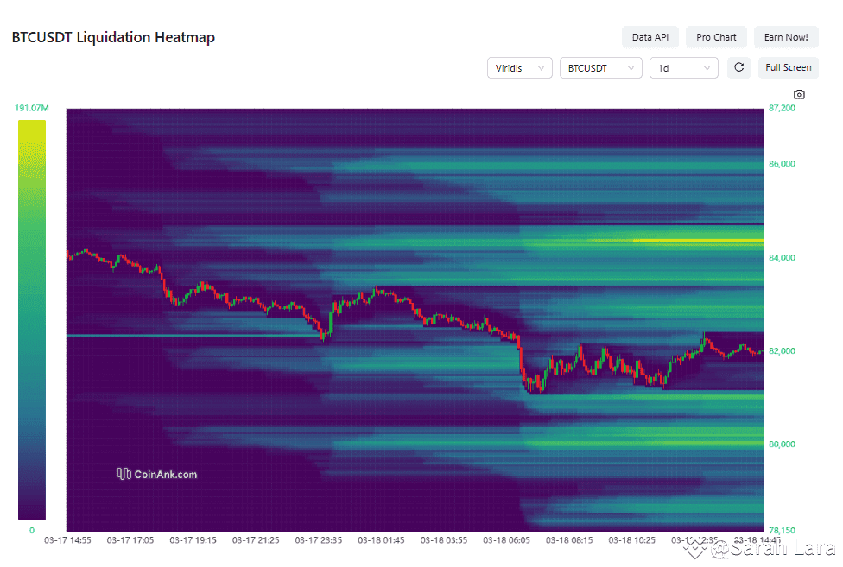Click the 03-18 06:05 timestamp label

click(509, 539)
